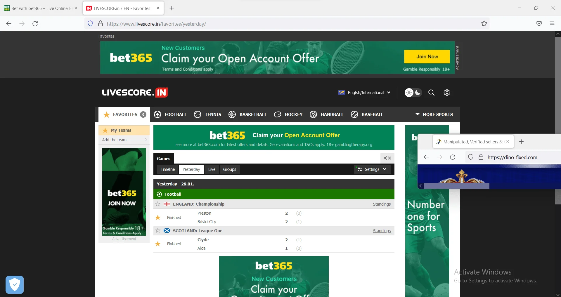Expand the Add the team row
The width and height of the screenshot is (561, 297).
tap(124, 140)
